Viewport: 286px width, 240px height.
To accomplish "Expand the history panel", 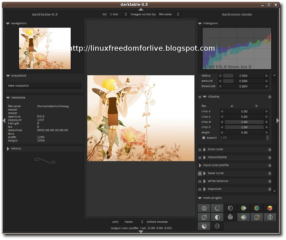I will click(x=8, y=149).
